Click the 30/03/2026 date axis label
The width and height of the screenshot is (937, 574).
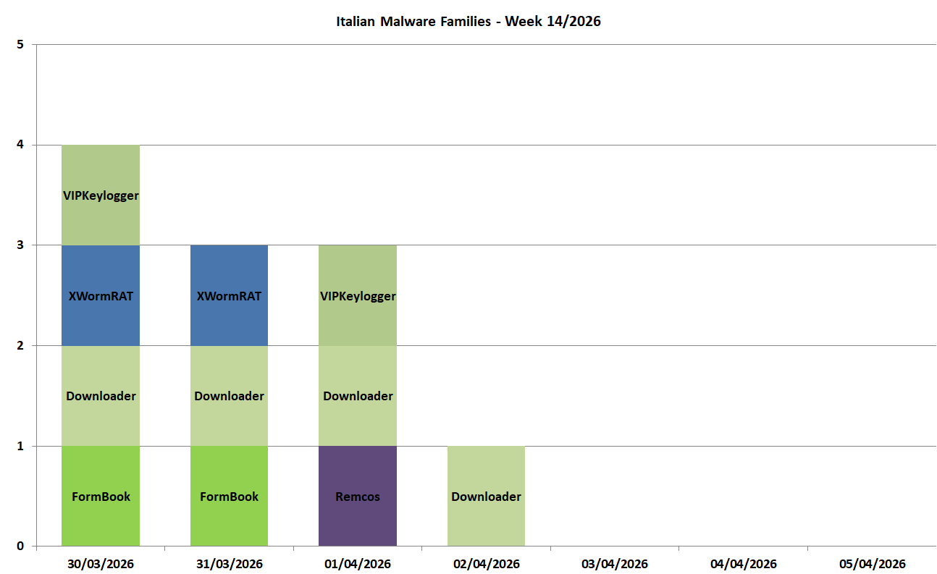click(x=101, y=564)
